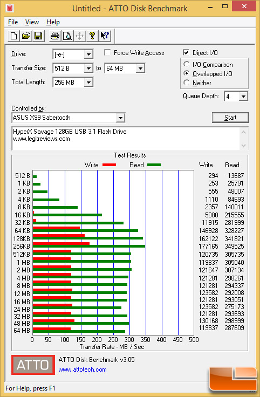Click the status bar help message

(x=30, y=388)
